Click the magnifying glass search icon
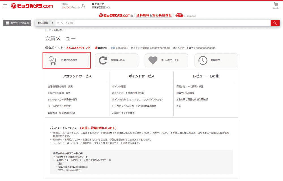The height and width of the screenshot is (181, 283). 275,23
